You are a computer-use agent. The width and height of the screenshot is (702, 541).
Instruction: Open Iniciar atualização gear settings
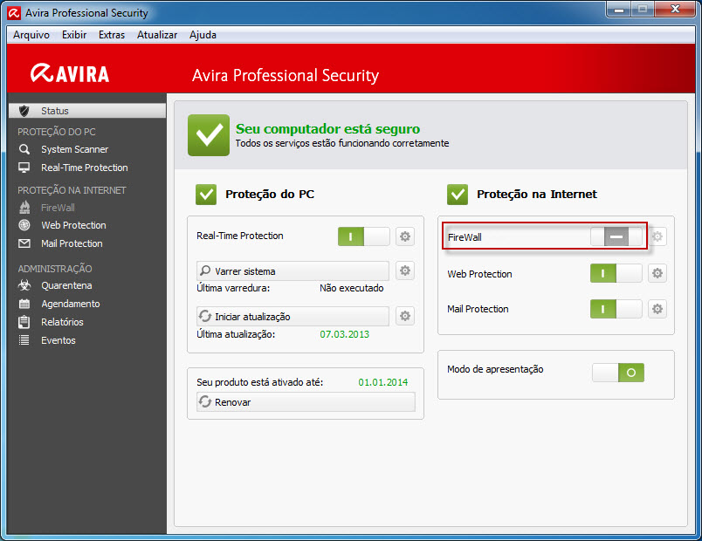405,316
